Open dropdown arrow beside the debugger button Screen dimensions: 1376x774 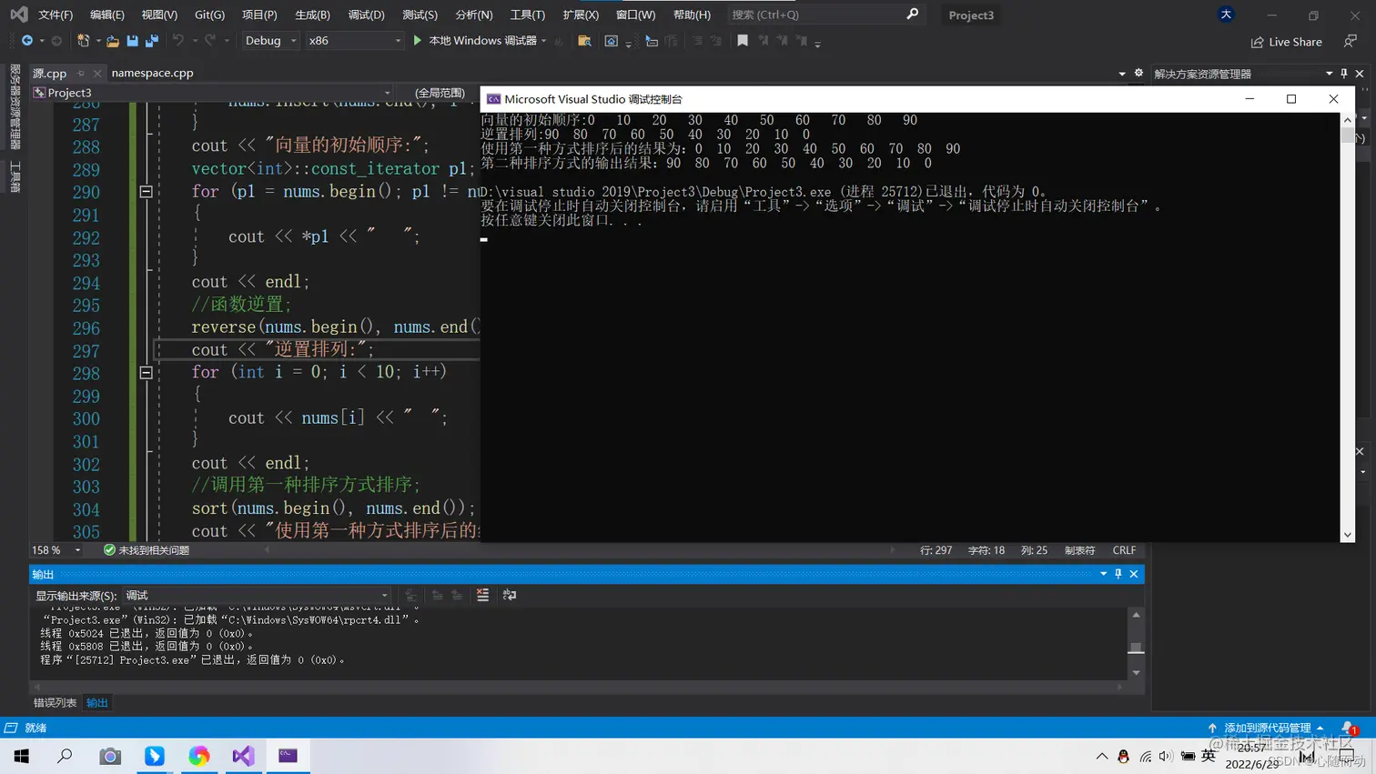click(544, 41)
